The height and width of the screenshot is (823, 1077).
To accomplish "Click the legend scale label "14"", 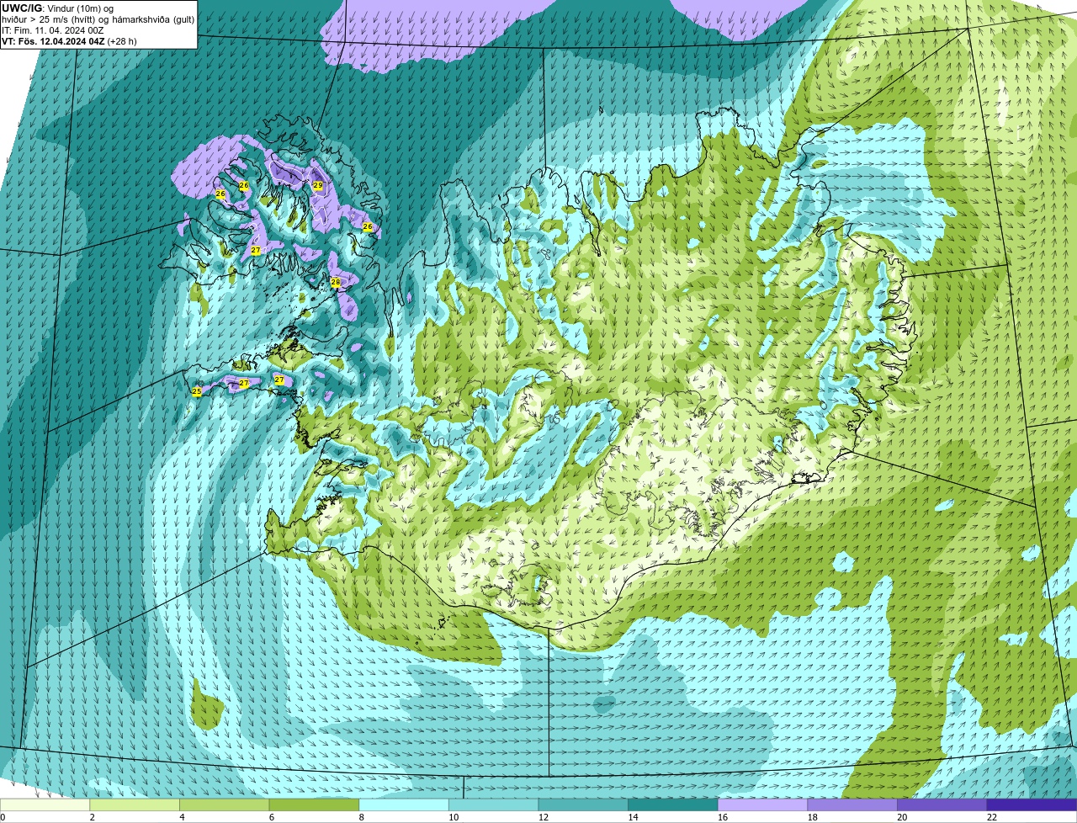I will 633,817.
